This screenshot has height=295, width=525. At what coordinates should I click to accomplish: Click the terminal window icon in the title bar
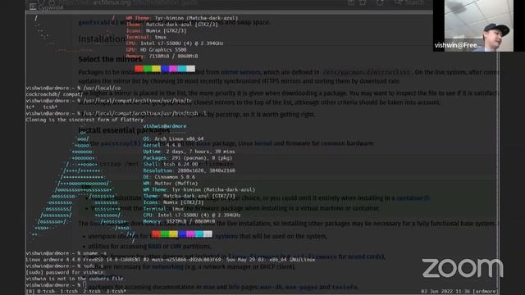(x=33, y=7)
